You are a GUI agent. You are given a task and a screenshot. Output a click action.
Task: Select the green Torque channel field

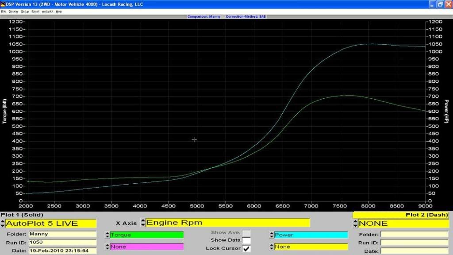[147, 235]
